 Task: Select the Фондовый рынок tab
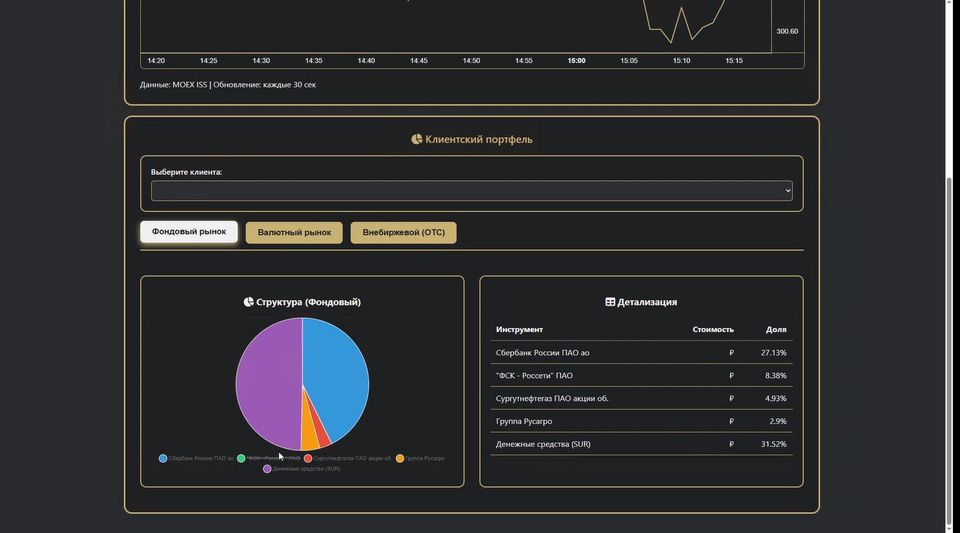point(189,231)
